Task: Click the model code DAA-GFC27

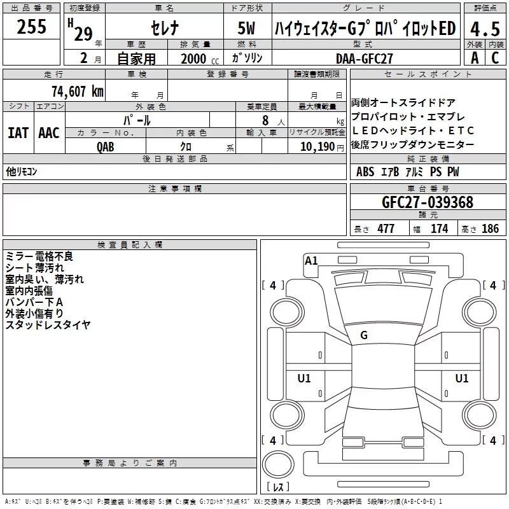Action: (366, 59)
